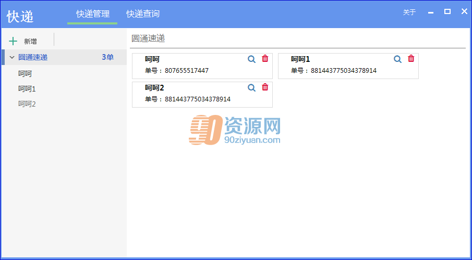This screenshot has height=260, width=472.
Task: Collapse the 圆通速递 tree group
Action: (12, 57)
